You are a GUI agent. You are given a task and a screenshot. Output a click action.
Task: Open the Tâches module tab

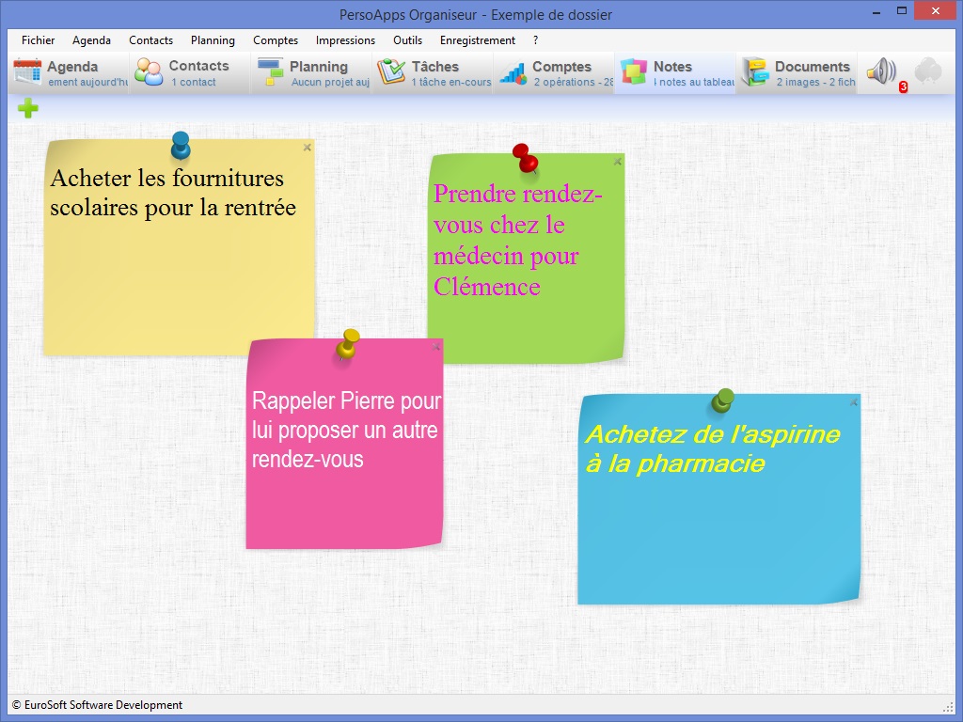433,73
